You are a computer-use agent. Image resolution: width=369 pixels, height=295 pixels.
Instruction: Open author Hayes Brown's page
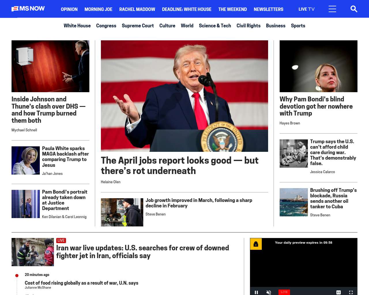290,123
